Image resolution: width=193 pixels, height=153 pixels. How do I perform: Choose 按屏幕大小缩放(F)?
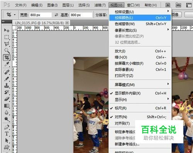point(140,64)
